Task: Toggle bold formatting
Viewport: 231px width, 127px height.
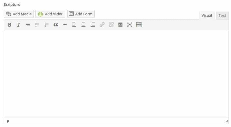Action: click(x=10, y=25)
